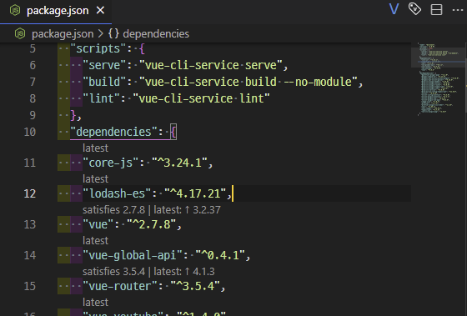Click the "latest" lens below vue-router
The width and height of the screenshot is (467, 316).
[x=95, y=303]
